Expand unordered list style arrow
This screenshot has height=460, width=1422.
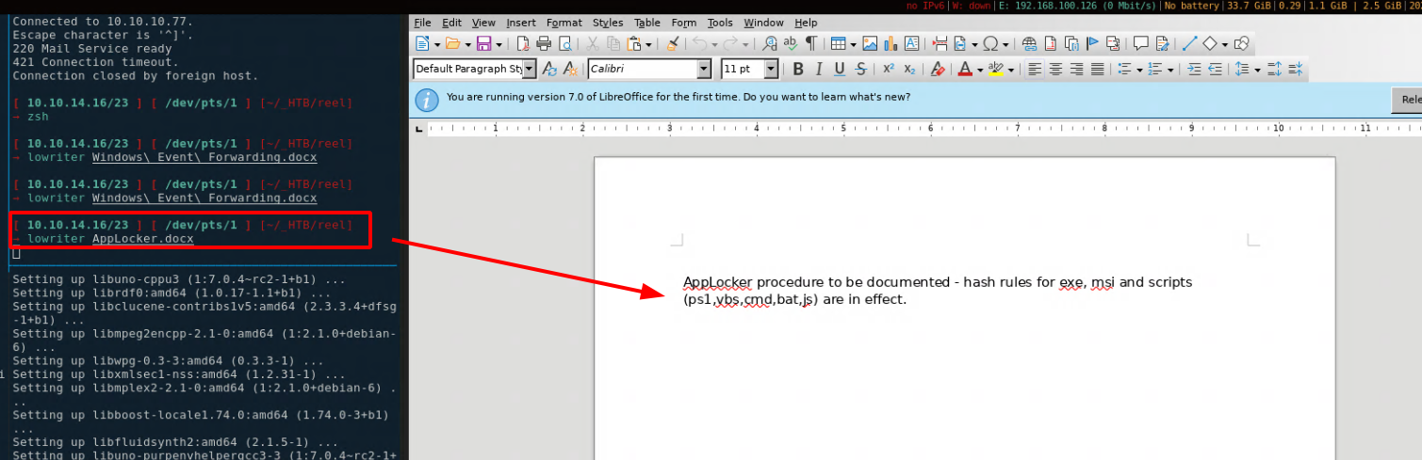[1139, 70]
